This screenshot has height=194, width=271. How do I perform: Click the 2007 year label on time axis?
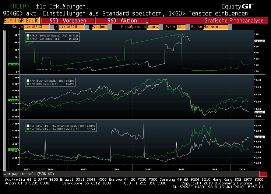tap(149, 169)
